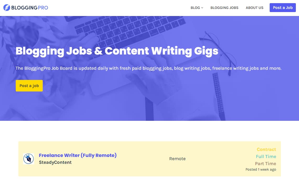
Task: Filter by the Contract job type tag
Action: point(266,149)
